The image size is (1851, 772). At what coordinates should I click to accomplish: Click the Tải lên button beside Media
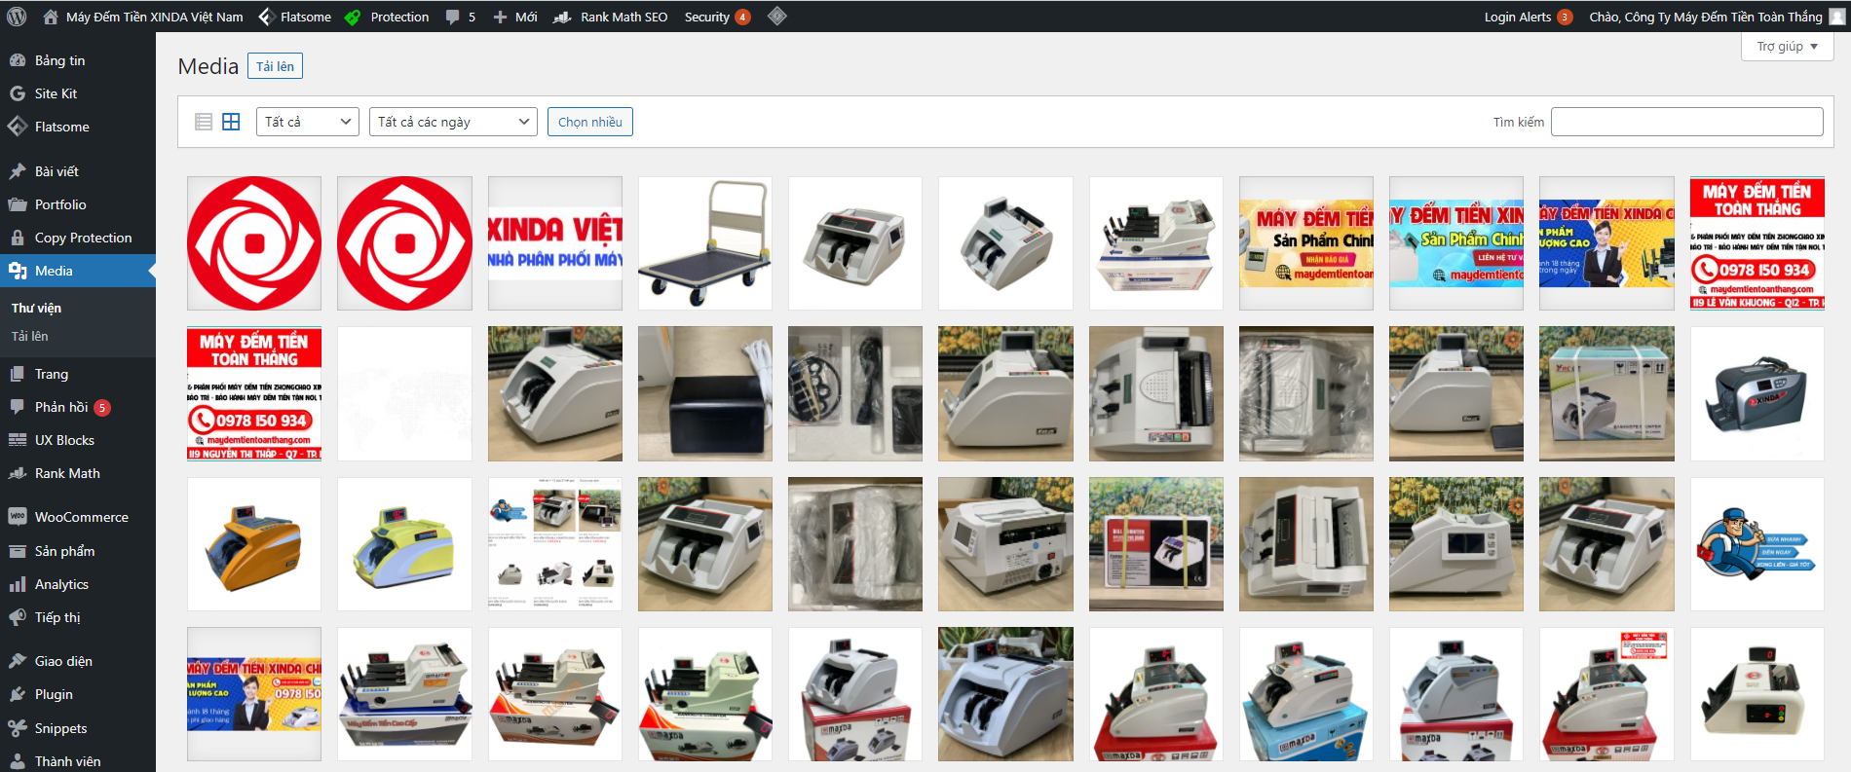coord(275,66)
